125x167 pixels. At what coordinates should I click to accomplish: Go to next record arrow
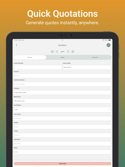pos(68,52)
